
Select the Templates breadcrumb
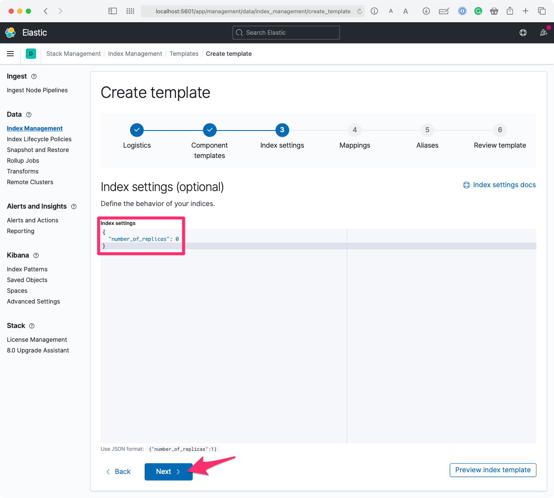tap(184, 54)
